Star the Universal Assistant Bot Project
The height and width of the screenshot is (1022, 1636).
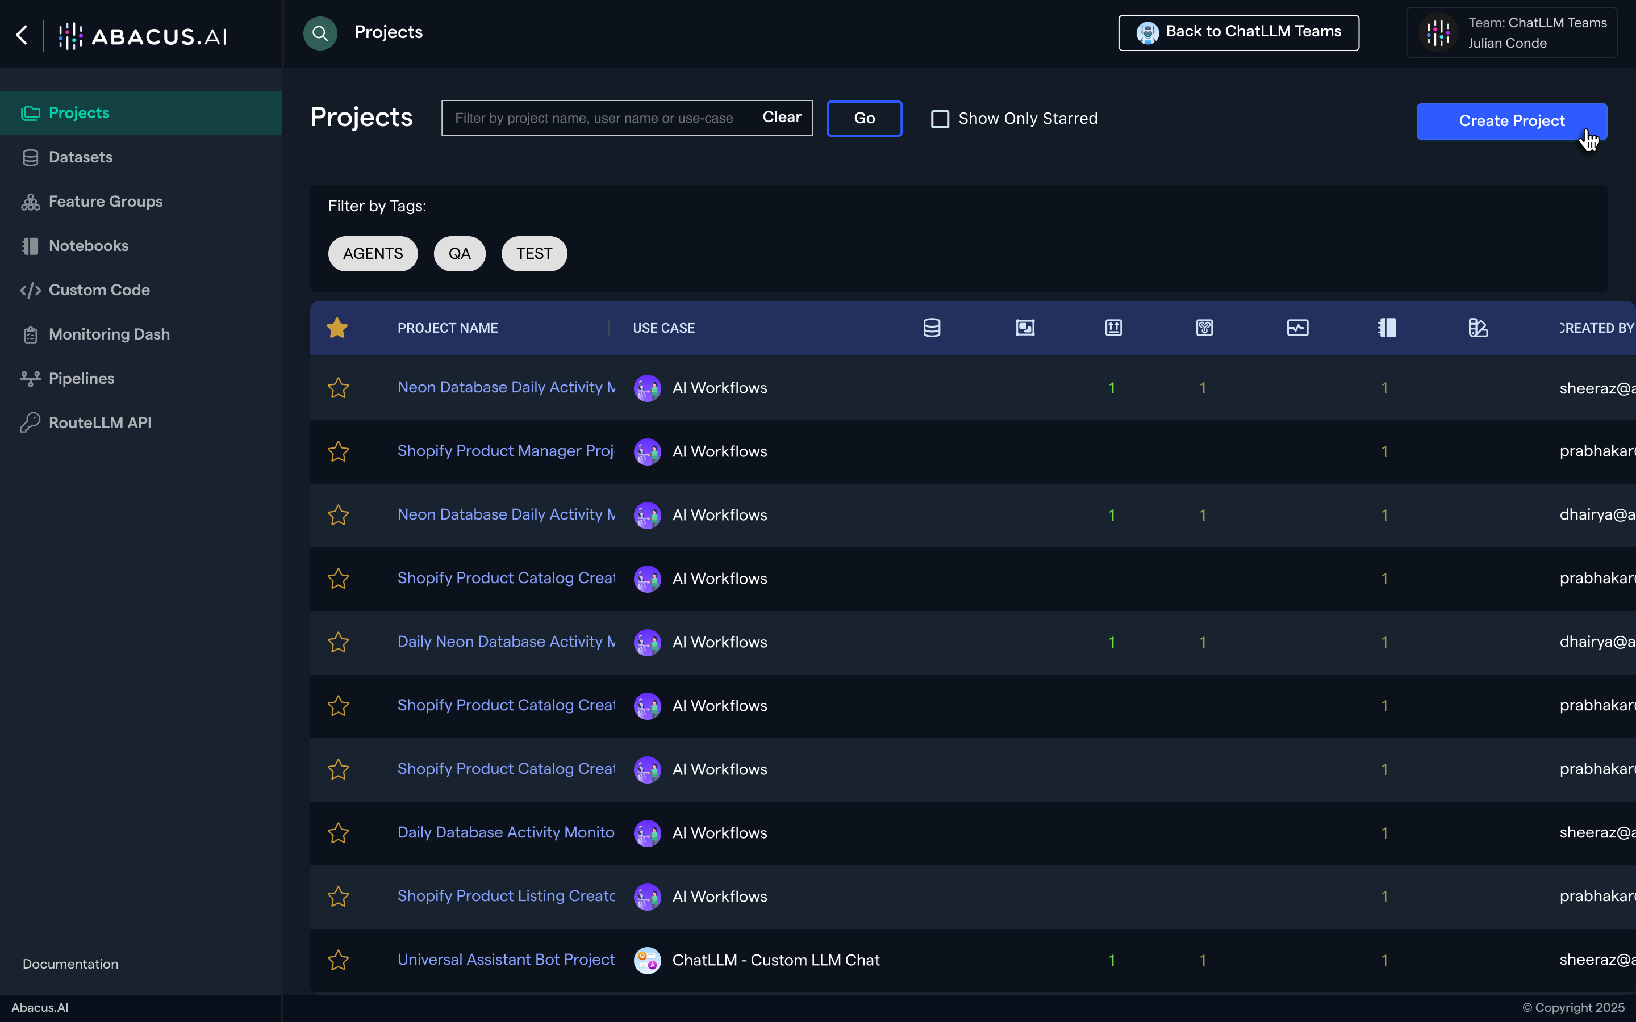338,960
